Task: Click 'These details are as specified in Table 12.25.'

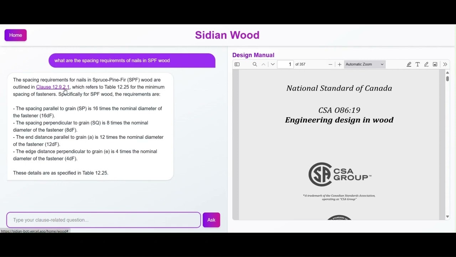Action: (61, 173)
